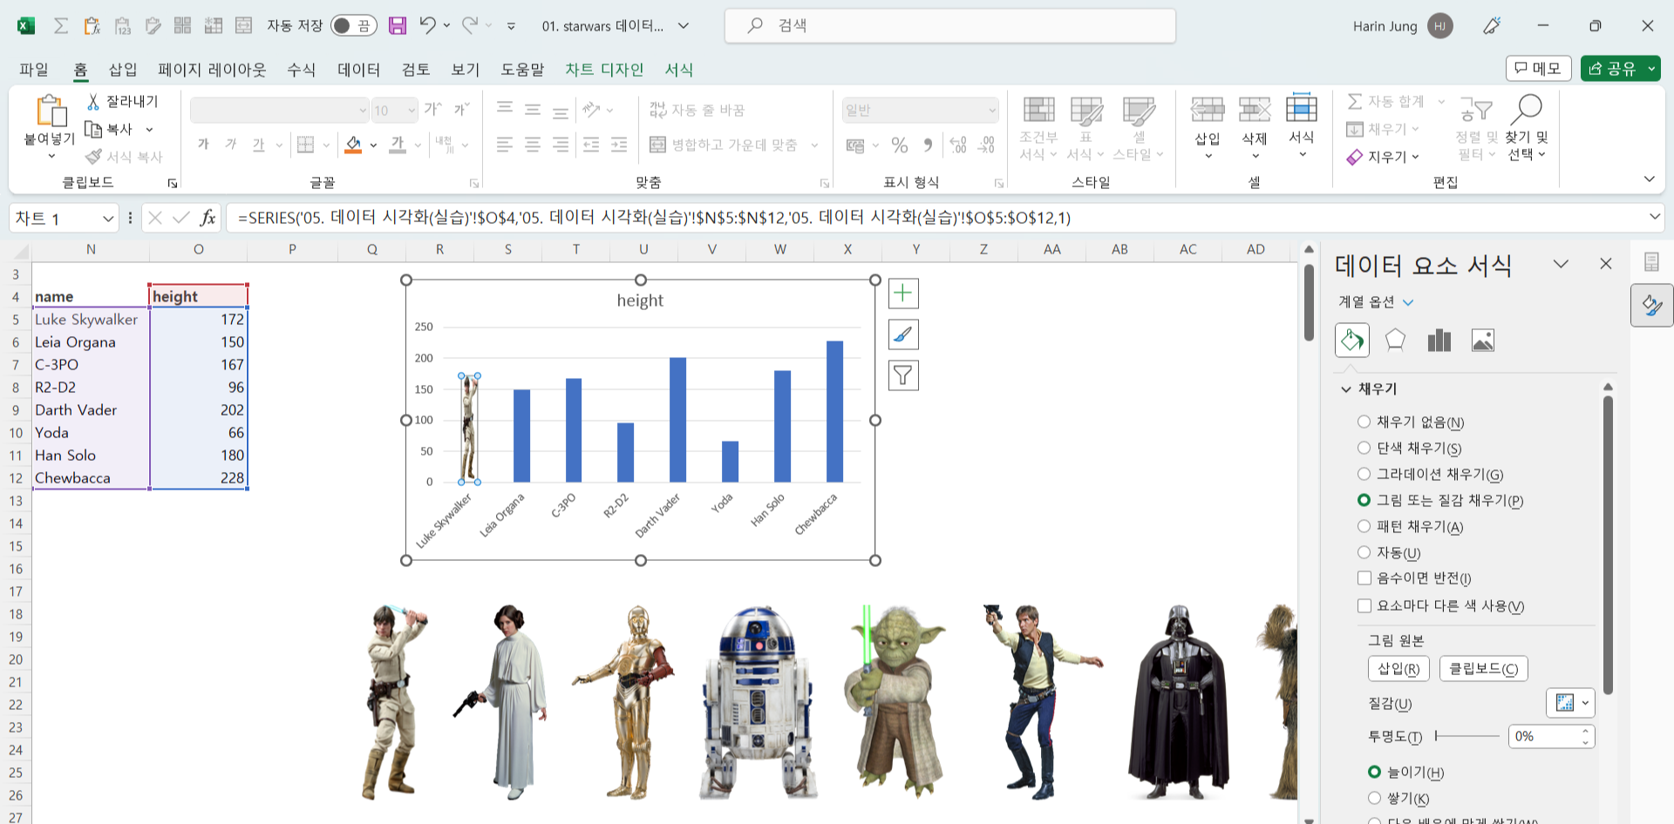Click the Paste clipboard icon
The height and width of the screenshot is (824, 1674).
(x=51, y=111)
